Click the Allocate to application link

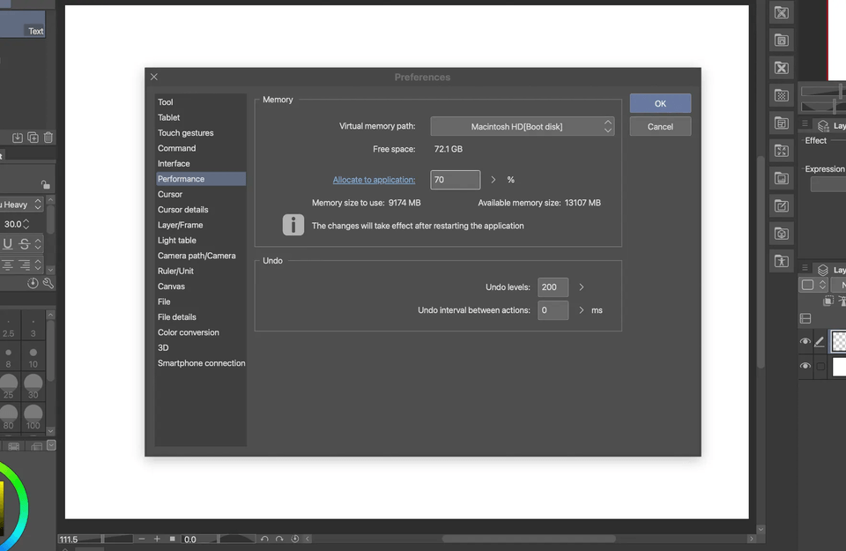pos(374,179)
